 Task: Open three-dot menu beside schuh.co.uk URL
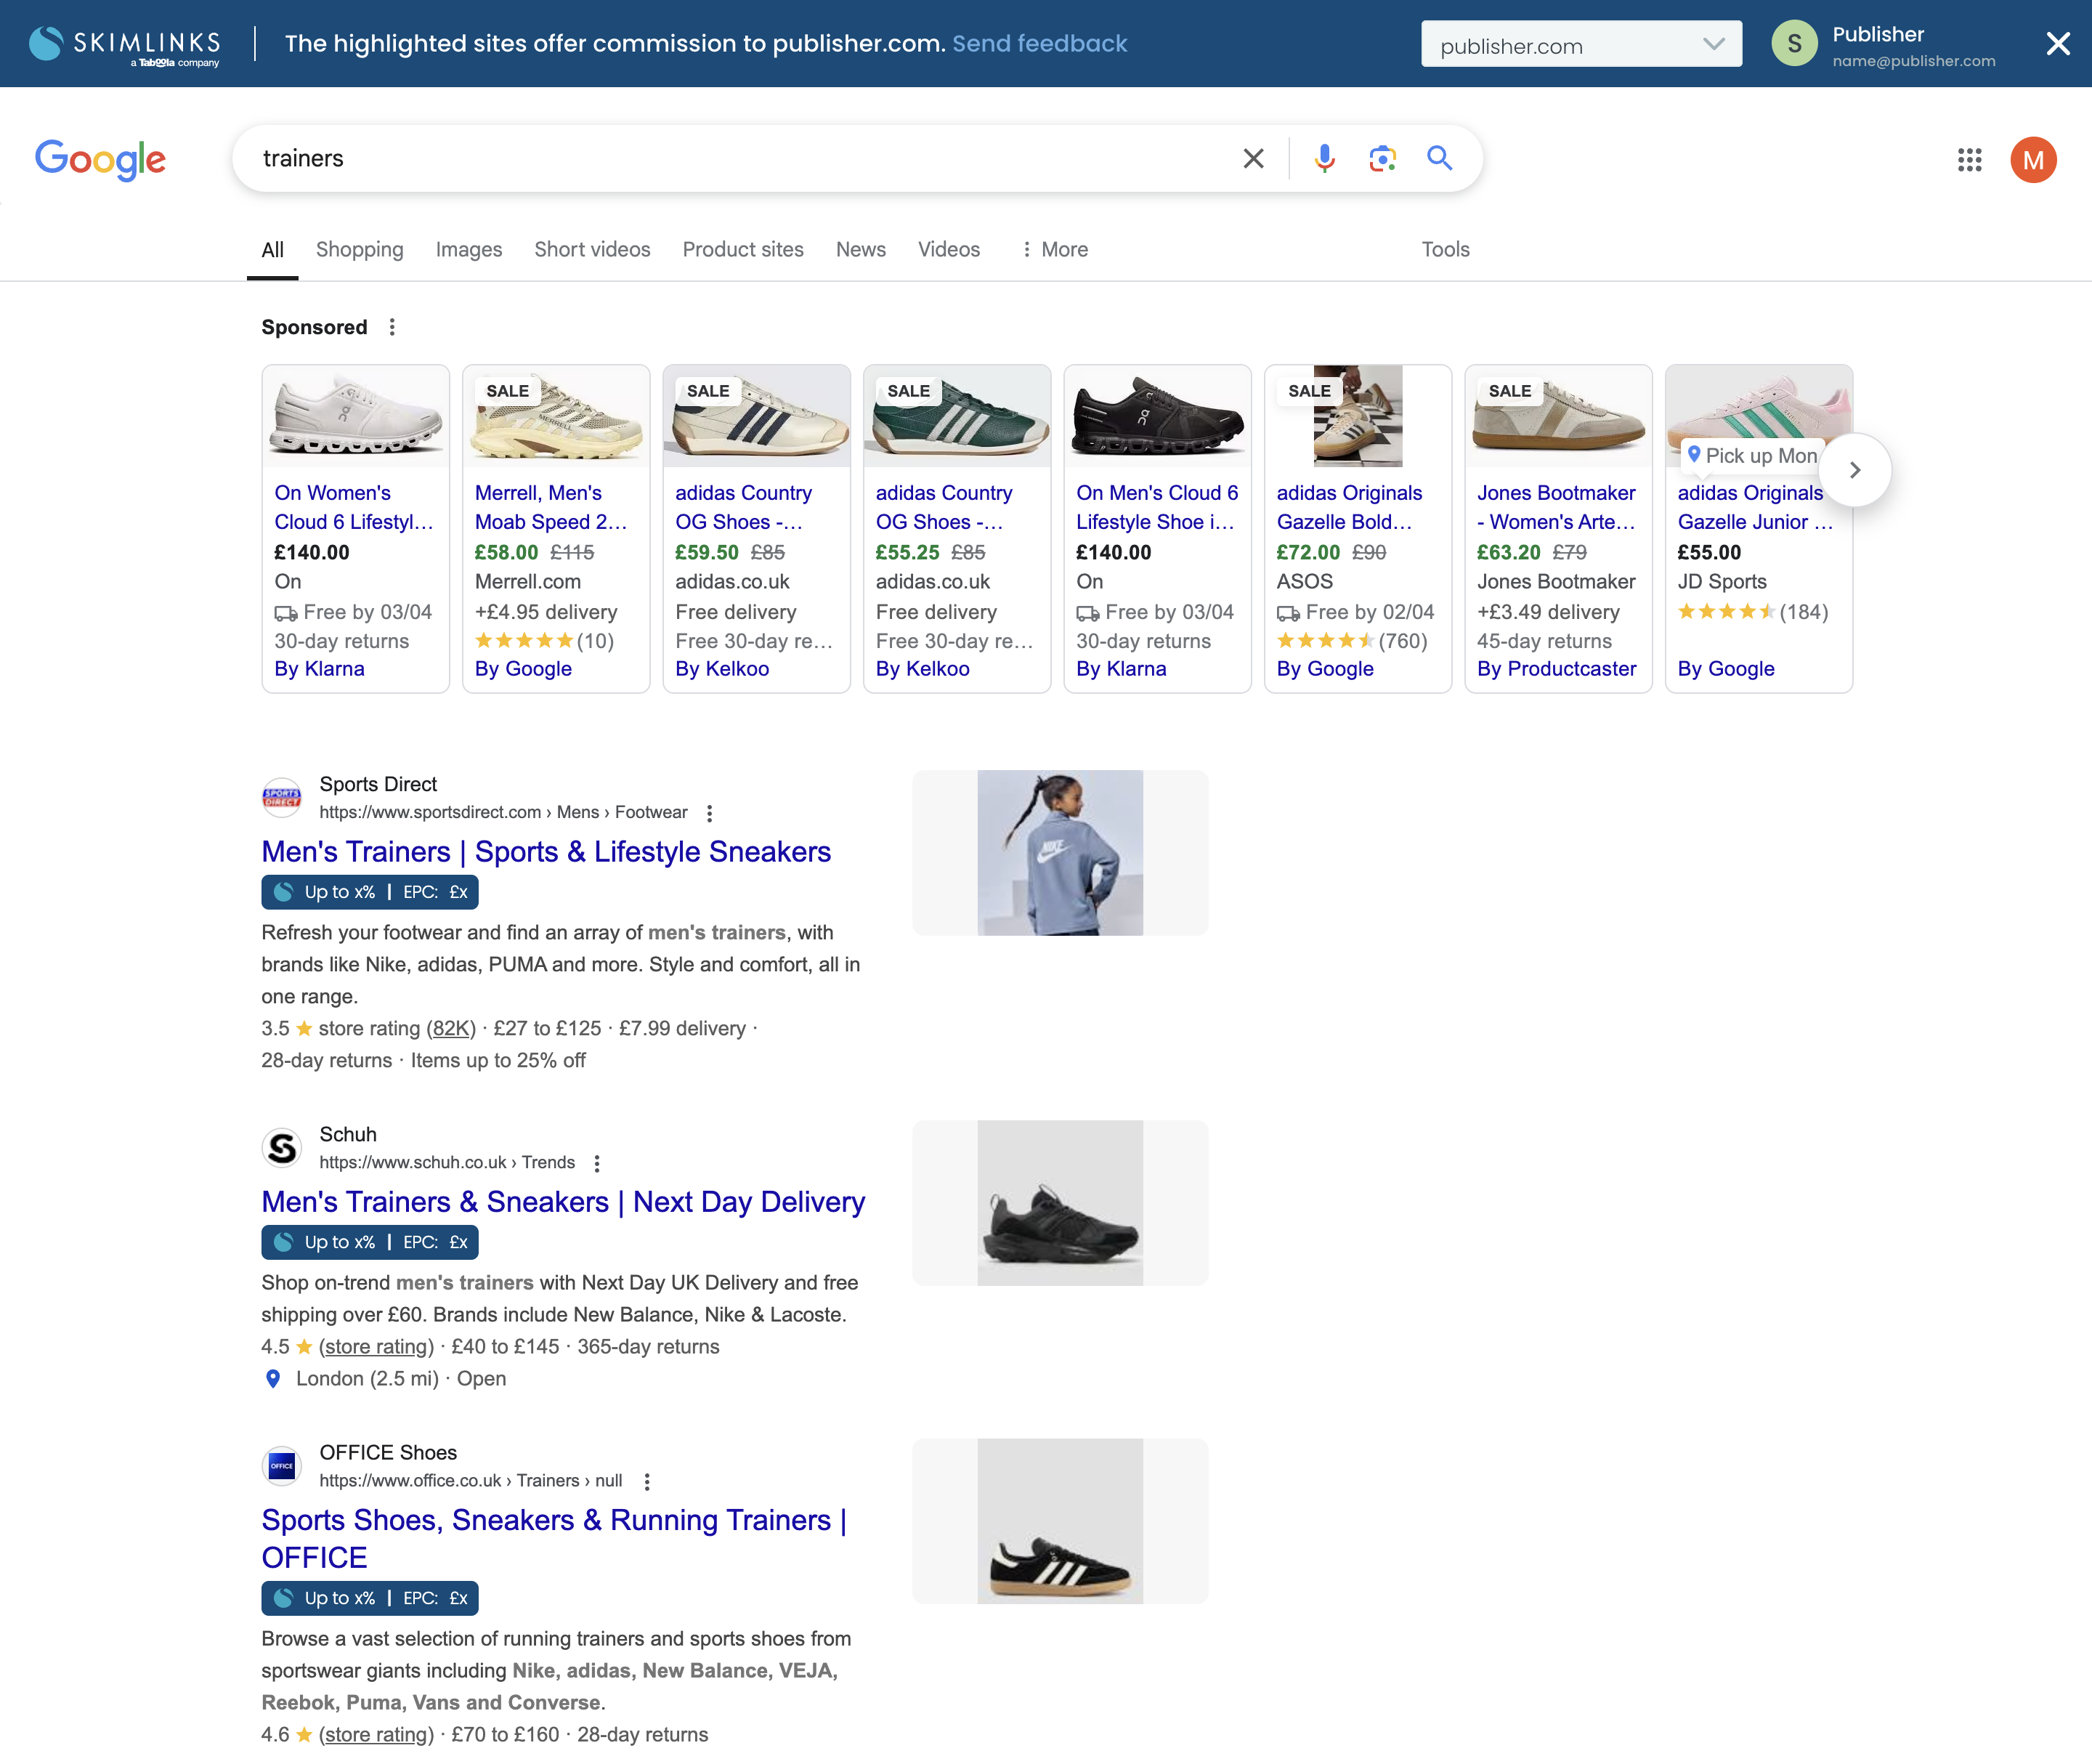click(597, 1163)
